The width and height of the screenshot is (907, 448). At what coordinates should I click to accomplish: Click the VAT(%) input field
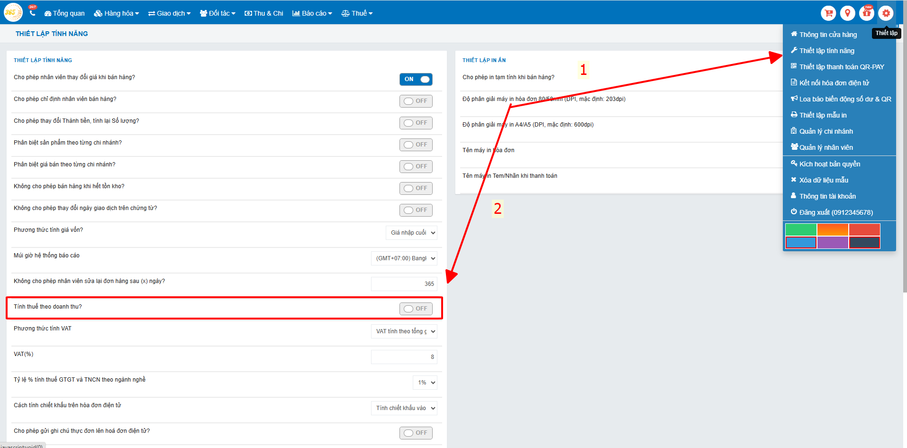[x=404, y=357]
